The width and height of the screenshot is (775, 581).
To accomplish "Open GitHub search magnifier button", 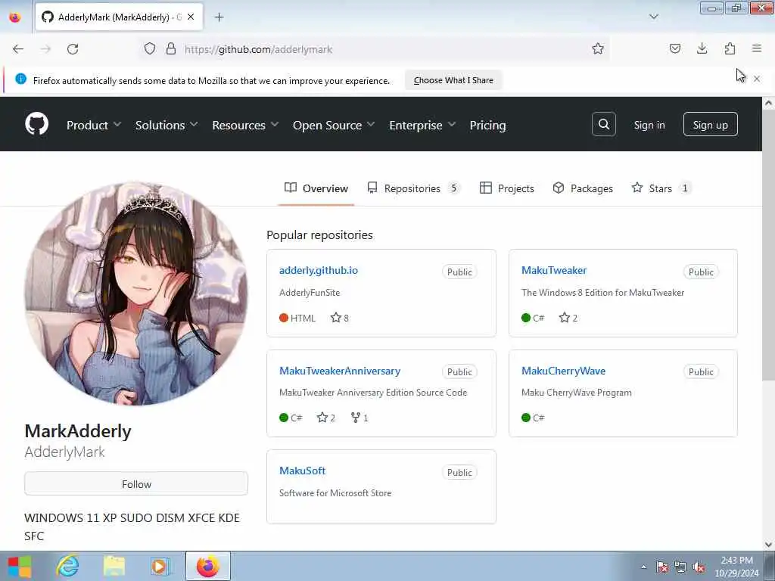I will coord(603,125).
